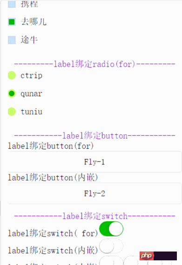Click the ctrip label text

click(x=32, y=75)
